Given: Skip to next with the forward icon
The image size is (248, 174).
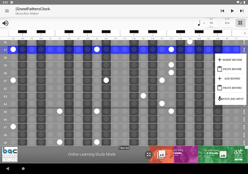Looking at the screenshot, I should coord(242,11).
